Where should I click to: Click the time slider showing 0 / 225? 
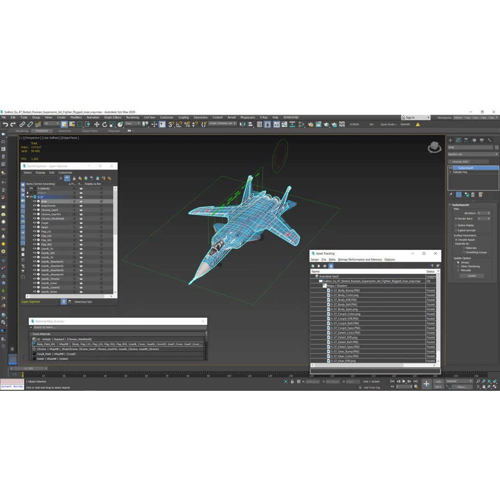[x=29, y=369]
